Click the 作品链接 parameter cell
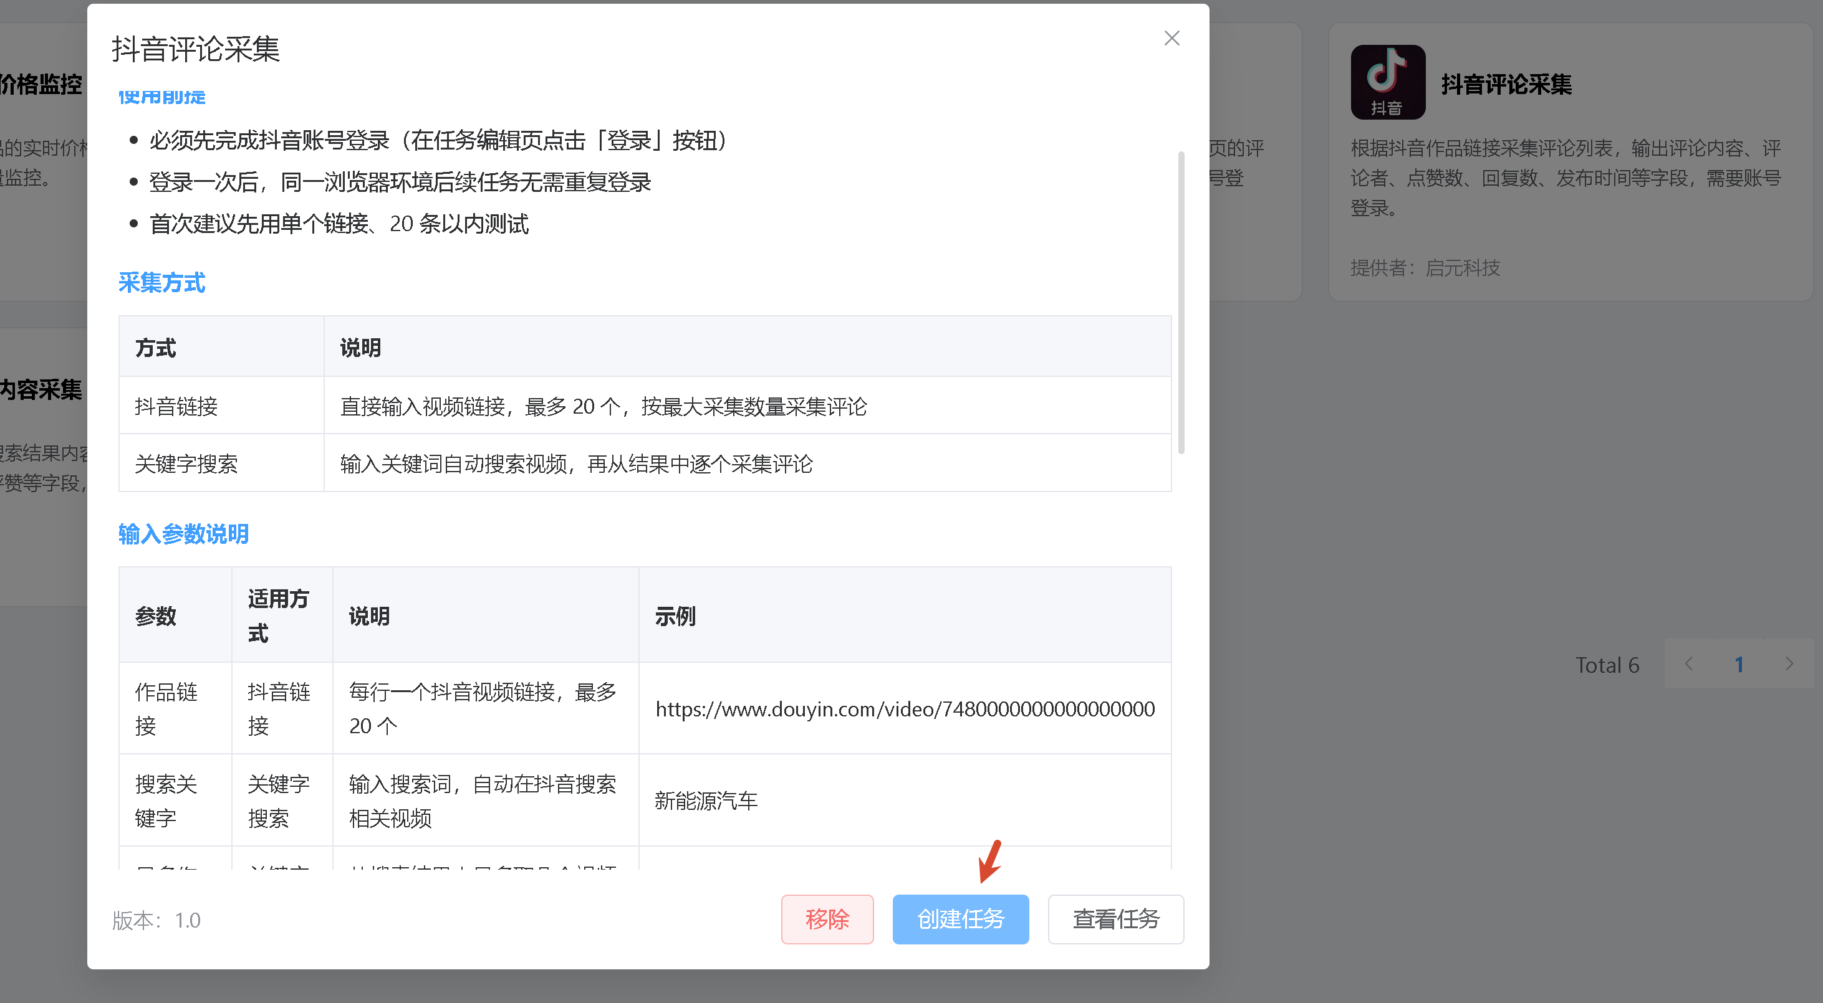The width and height of the screenshot is (1823, 1003). pos(176,709)
